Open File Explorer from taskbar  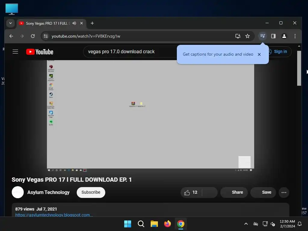(154, 224)
